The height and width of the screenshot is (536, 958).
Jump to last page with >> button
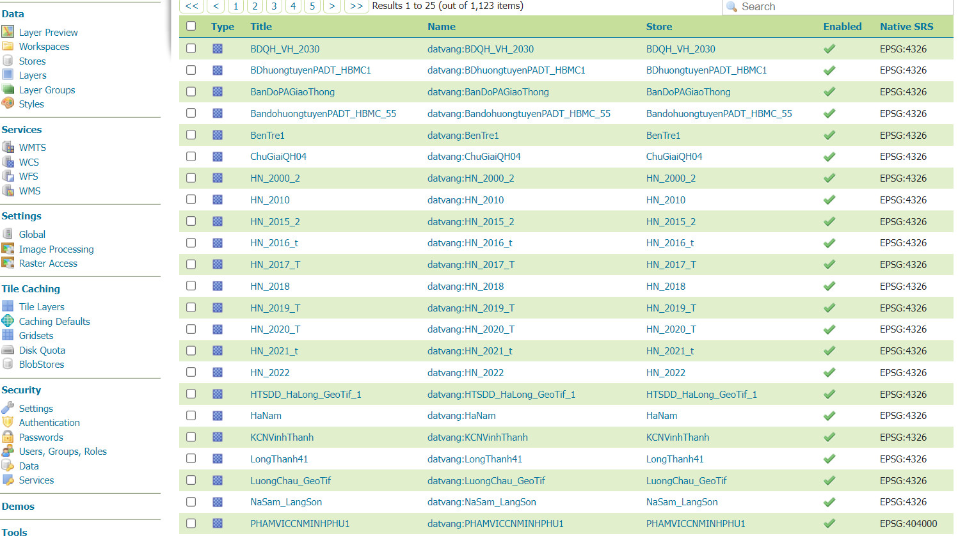click(356, 6)
